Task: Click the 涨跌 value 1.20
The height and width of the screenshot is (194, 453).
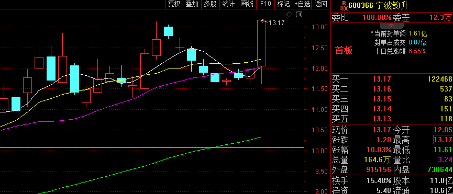Action: (384, 140)
